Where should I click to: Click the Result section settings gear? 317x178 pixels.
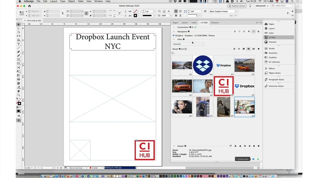tap(259, 49)
